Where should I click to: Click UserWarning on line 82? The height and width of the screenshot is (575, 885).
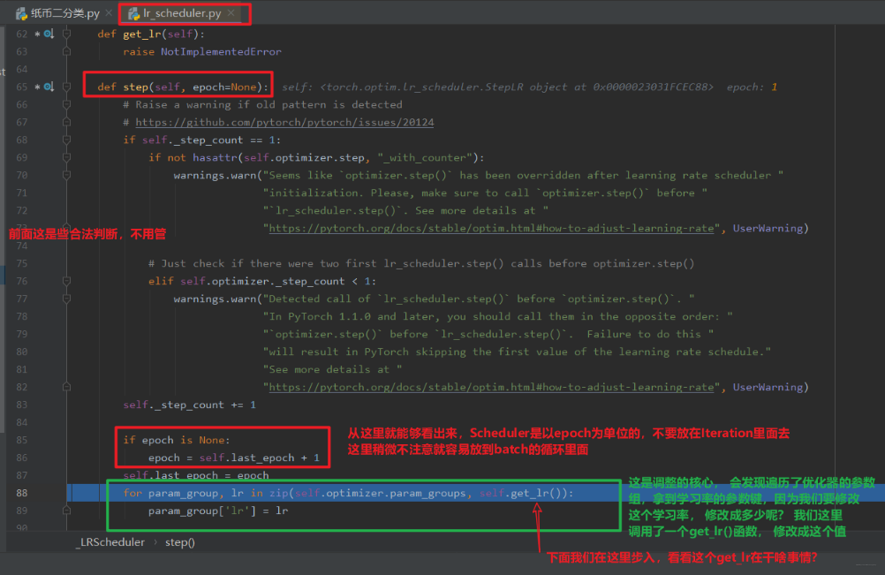pyautogui.click(x=768, y=387)
